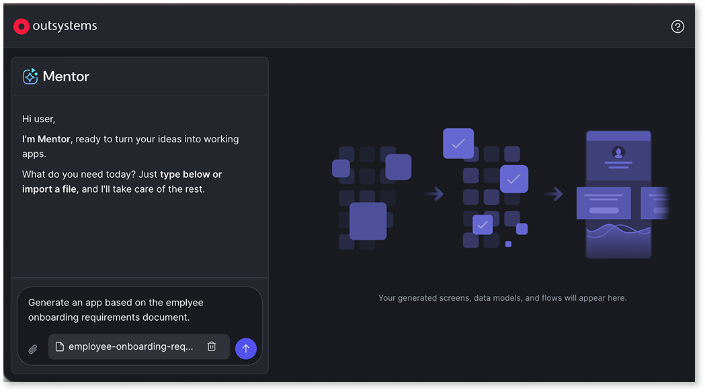Remove attached file with trash icon
The height and width of the screenshot is (392, 705).
point(211,346)
